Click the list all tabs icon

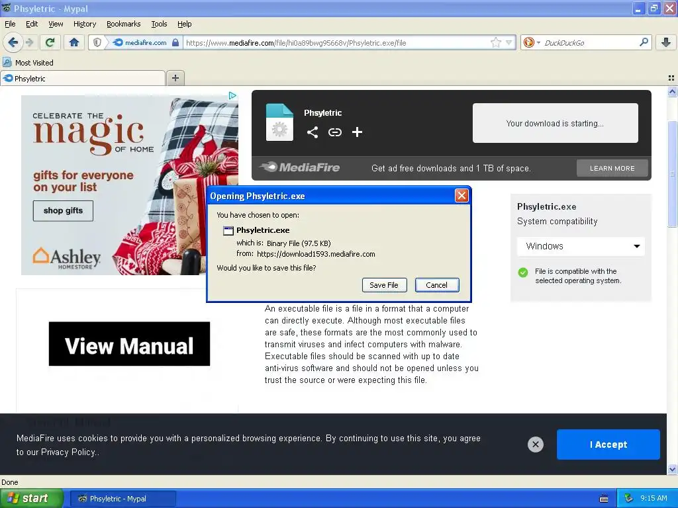click(x=671, y=78)
